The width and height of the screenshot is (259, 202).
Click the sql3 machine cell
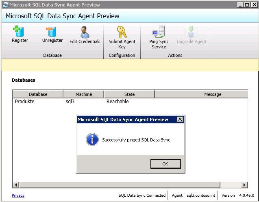(70, 102)
